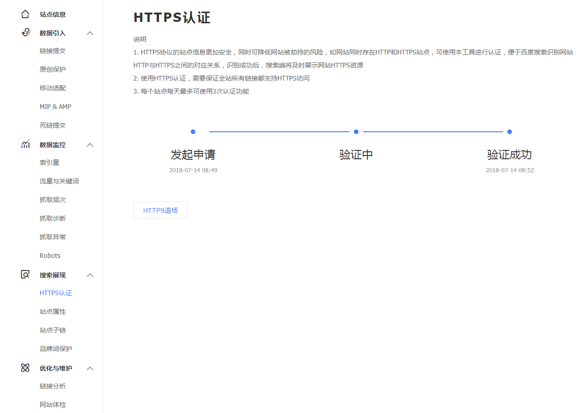Collapse the 数据引入 section chevron
This screenshot has width=587, height=413.
[90, 33]
